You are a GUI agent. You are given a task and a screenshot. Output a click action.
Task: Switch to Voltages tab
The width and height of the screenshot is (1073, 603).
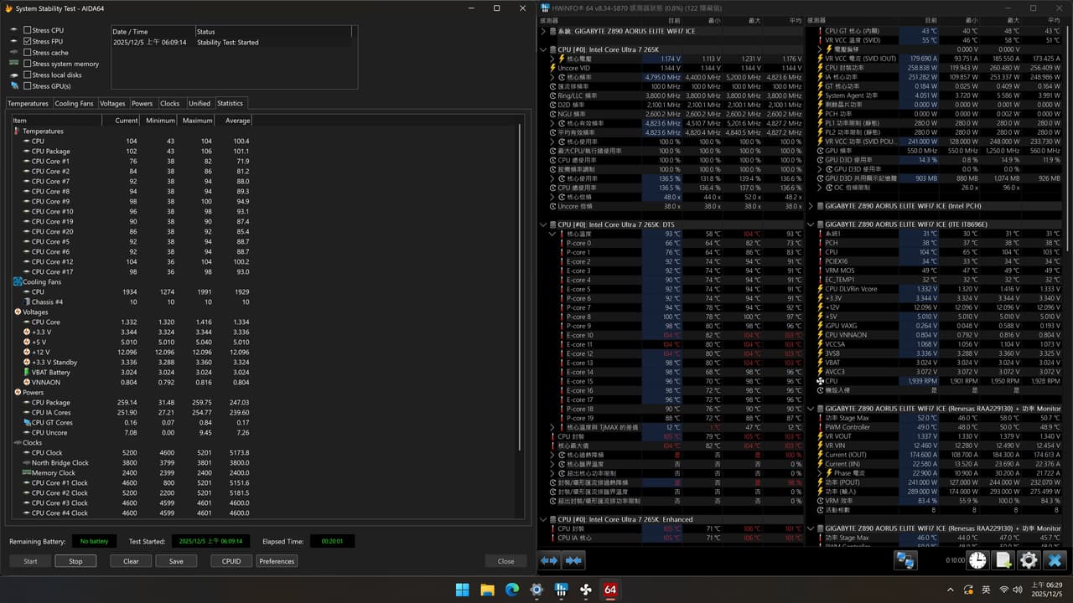coord(112,104)
